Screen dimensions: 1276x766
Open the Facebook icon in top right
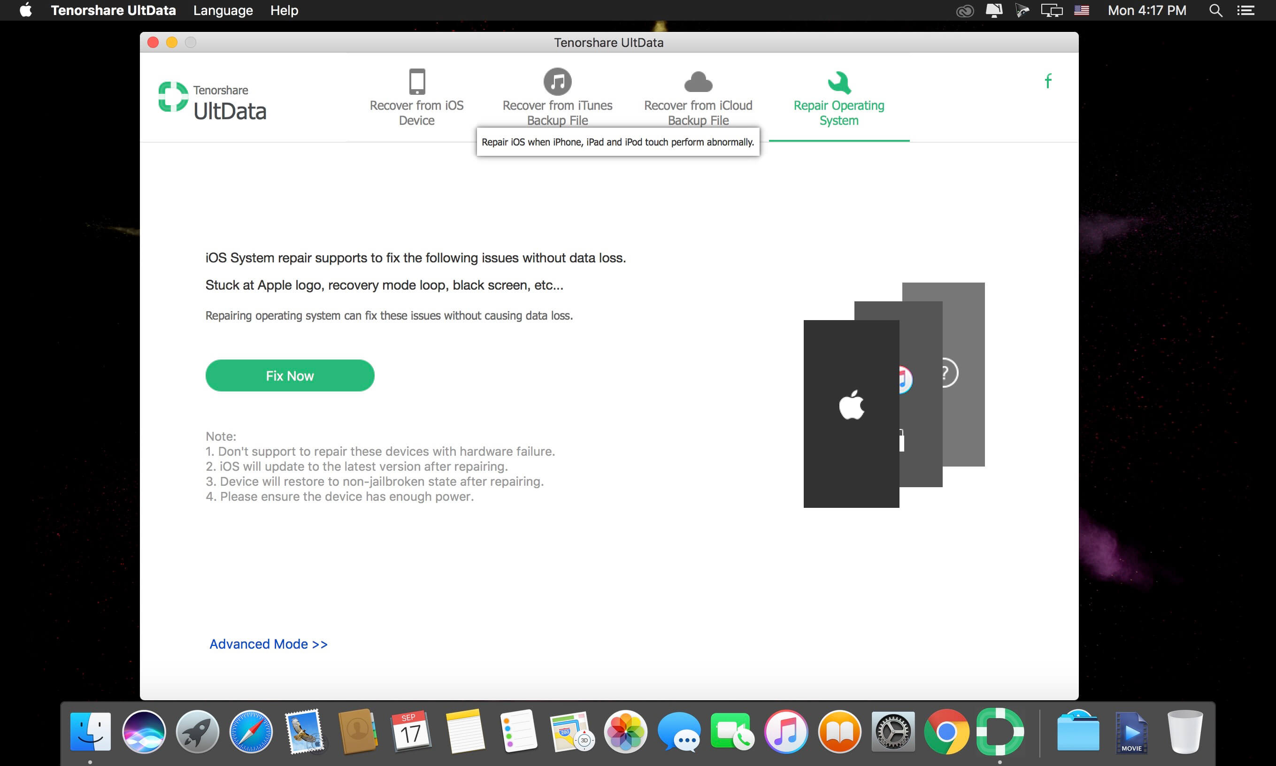tap(1048, 81)
